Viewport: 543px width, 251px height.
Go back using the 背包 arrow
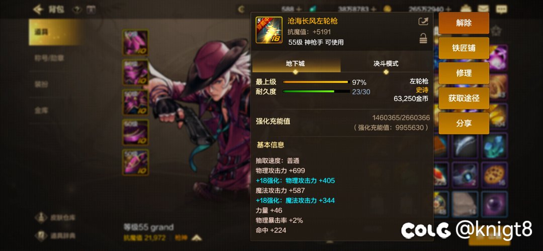coord(38,10)
